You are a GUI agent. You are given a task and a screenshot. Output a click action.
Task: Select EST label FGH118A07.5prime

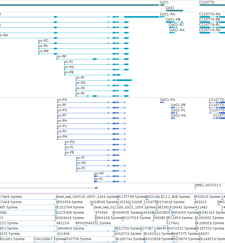49,239
